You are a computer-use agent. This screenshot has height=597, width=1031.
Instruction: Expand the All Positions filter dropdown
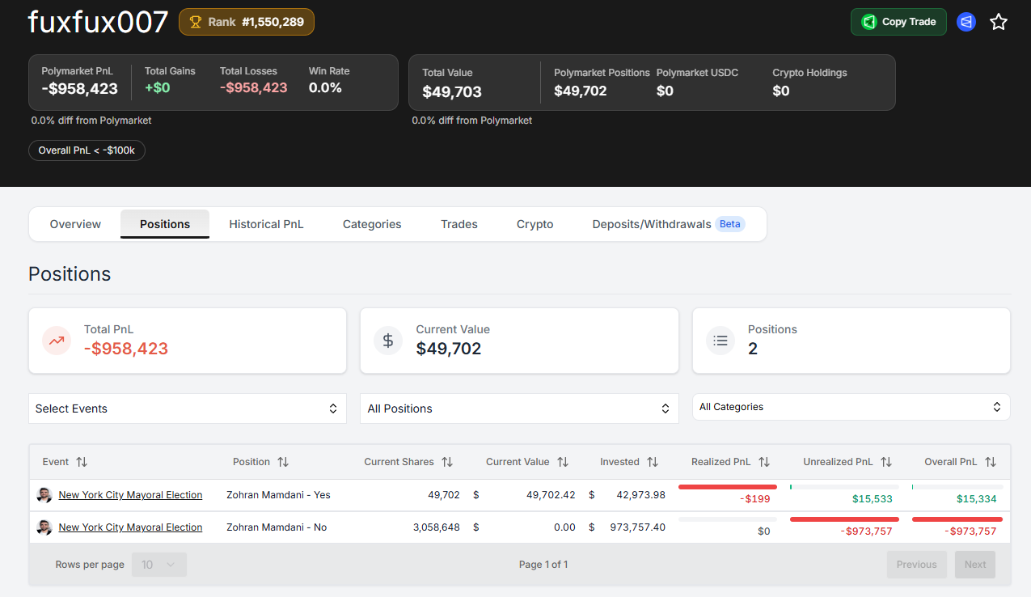pos(518,409)
